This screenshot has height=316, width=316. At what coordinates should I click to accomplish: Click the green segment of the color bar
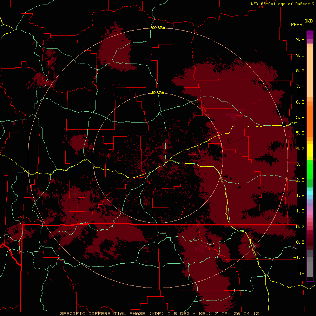point(310,169)
